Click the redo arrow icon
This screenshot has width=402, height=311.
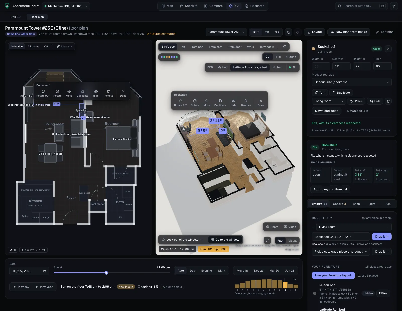[298, 32]
